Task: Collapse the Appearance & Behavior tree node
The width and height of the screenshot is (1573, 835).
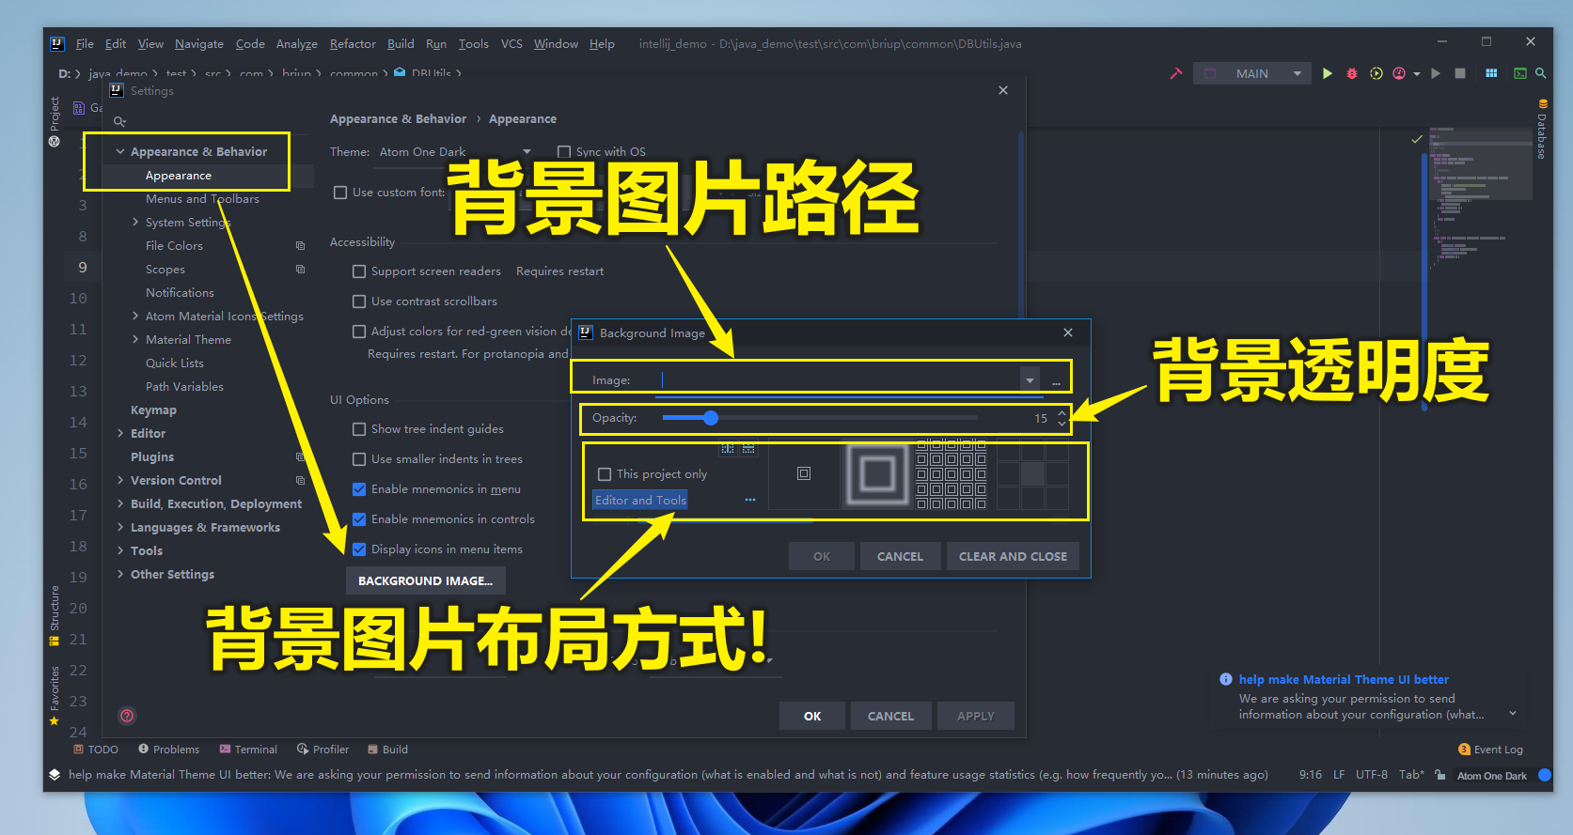Action: click(120, 151)
